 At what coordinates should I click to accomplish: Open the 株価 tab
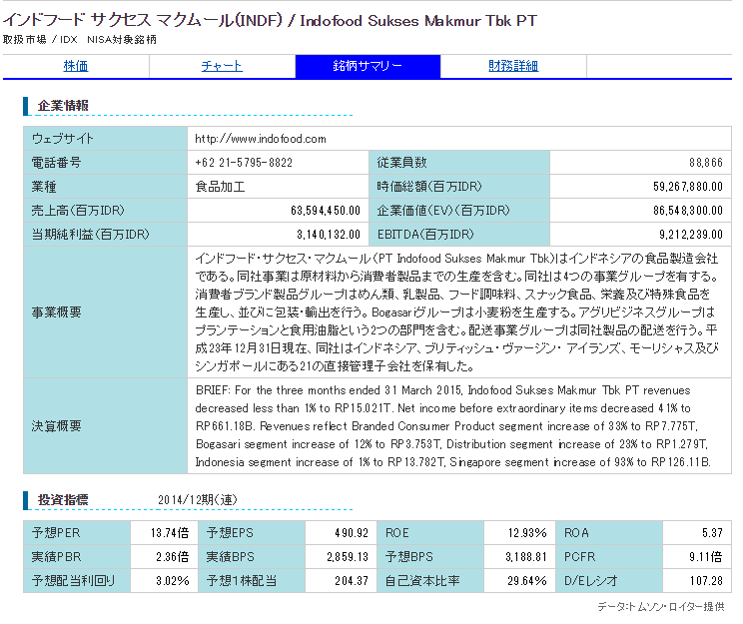pyautogui.click(x=76, y=66)
